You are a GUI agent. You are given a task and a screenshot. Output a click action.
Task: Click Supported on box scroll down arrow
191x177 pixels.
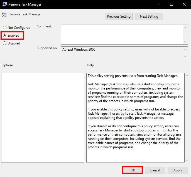tap(185, 56)
